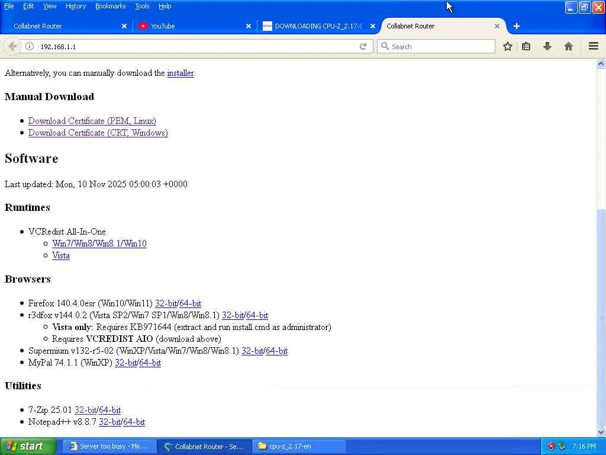The height and width of the screenshot is (455, 606).
Task: Download Firefox 140.4.0esr 32-bit
Action: (x=166, y=303)
